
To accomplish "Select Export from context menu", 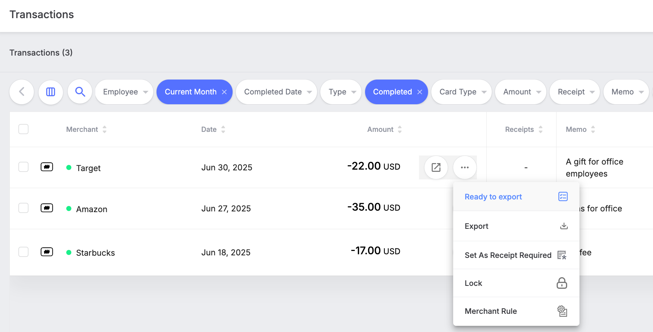I will [516, 226].
